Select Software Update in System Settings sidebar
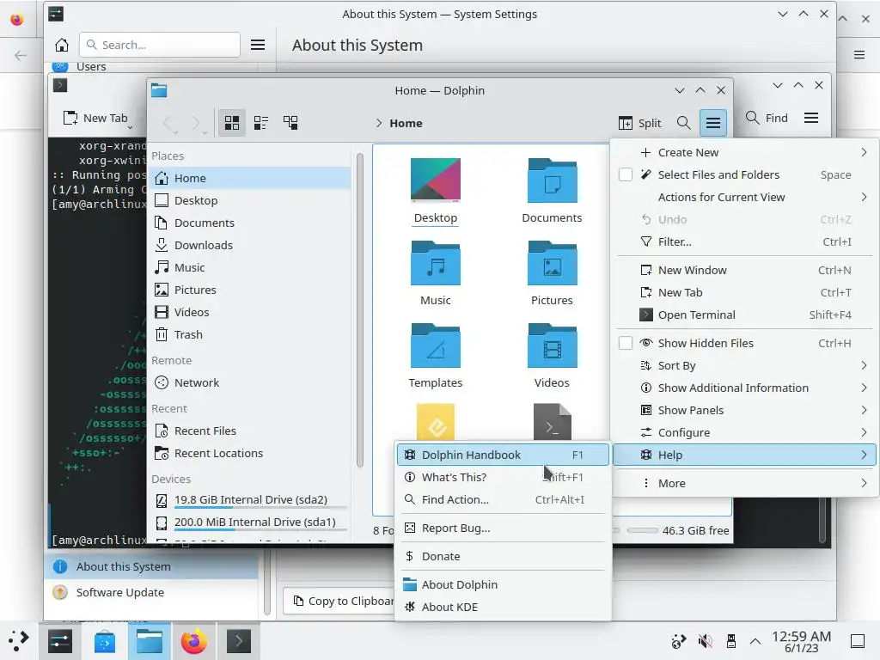The width and height of the screenshot is (880, 660). (x=151, y=593)
